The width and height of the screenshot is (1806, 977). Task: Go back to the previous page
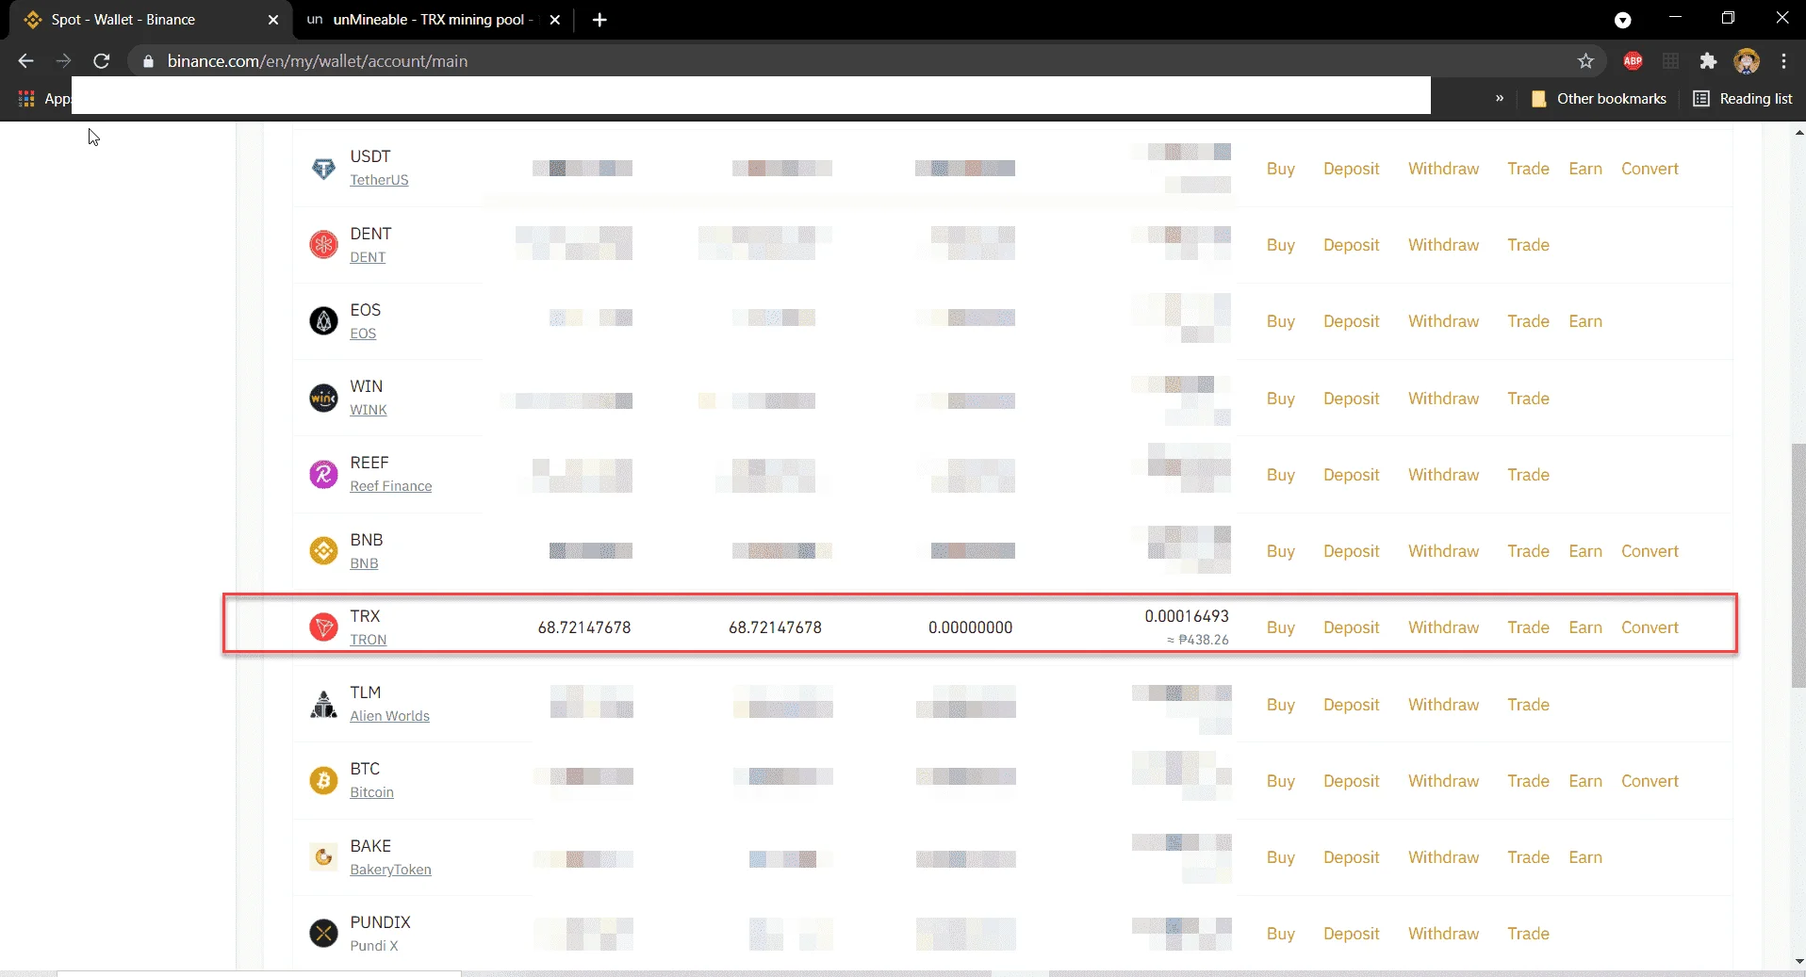coord(25,60)
